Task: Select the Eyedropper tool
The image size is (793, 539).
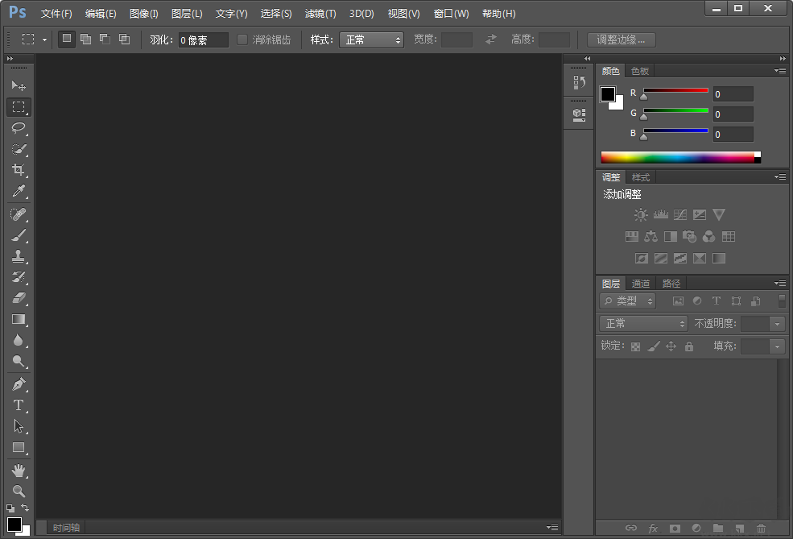Action: coord(19,192)
